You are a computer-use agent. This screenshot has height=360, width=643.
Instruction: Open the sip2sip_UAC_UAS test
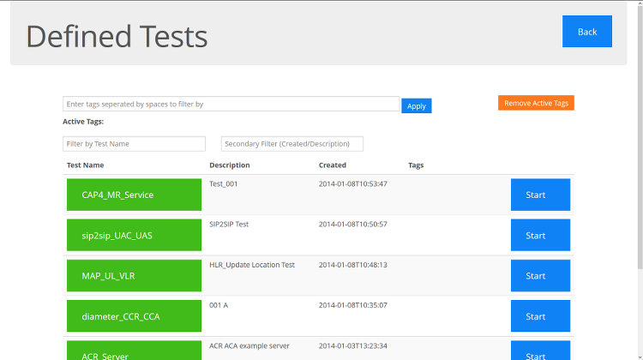pos(134,235)
